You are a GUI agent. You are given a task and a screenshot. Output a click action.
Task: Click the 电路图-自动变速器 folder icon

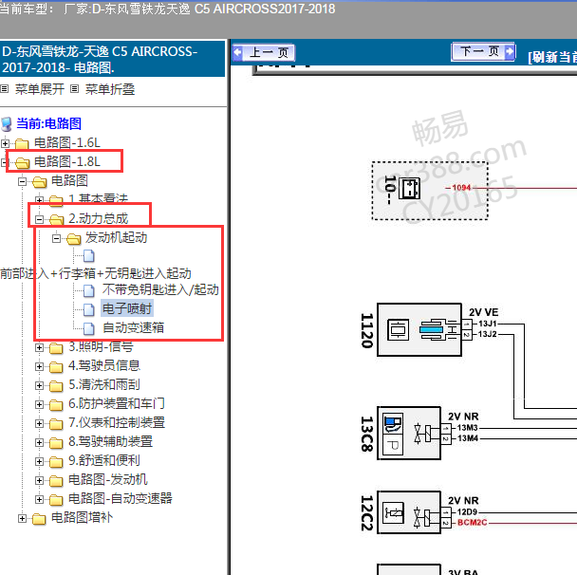(56, 500)
